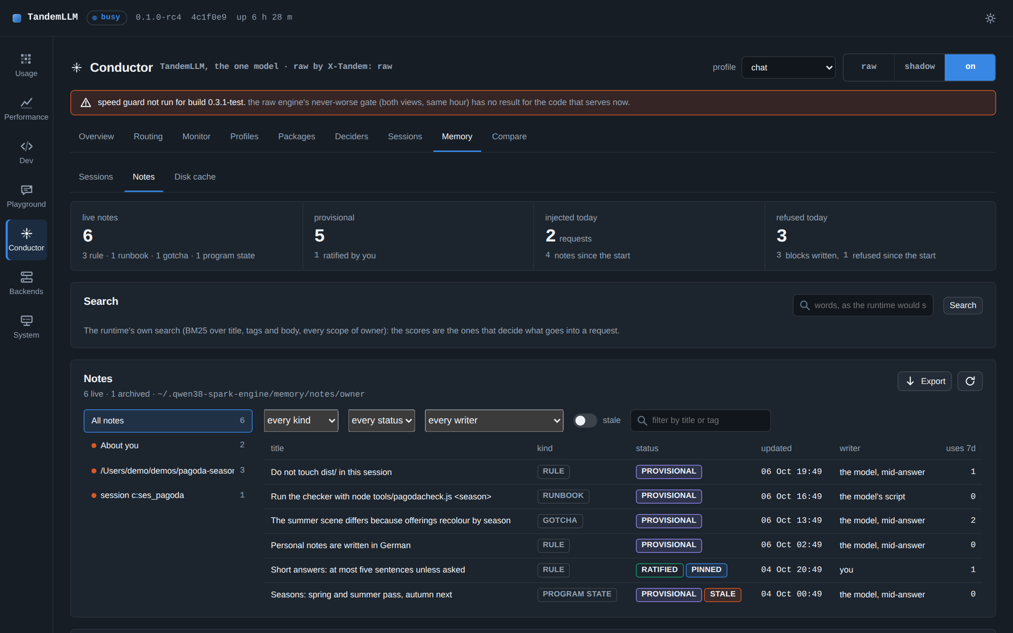Focus the filter by title or tag field

coord(700,421)
